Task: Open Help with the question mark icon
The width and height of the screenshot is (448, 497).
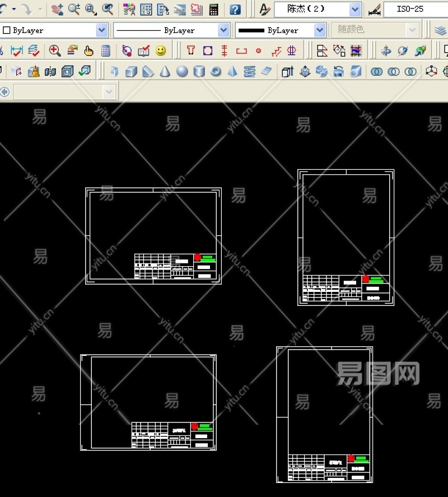Action: tap(235, 10)
